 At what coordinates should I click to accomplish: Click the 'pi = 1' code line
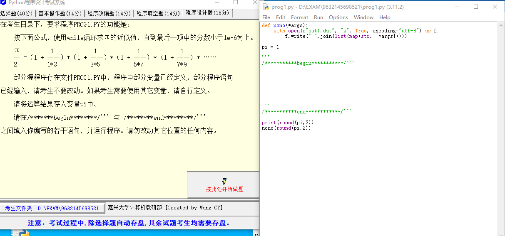(271, 47)
